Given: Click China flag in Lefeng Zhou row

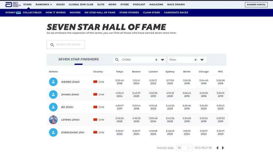Looking at the screenshot, I should (x=95, y=120).
